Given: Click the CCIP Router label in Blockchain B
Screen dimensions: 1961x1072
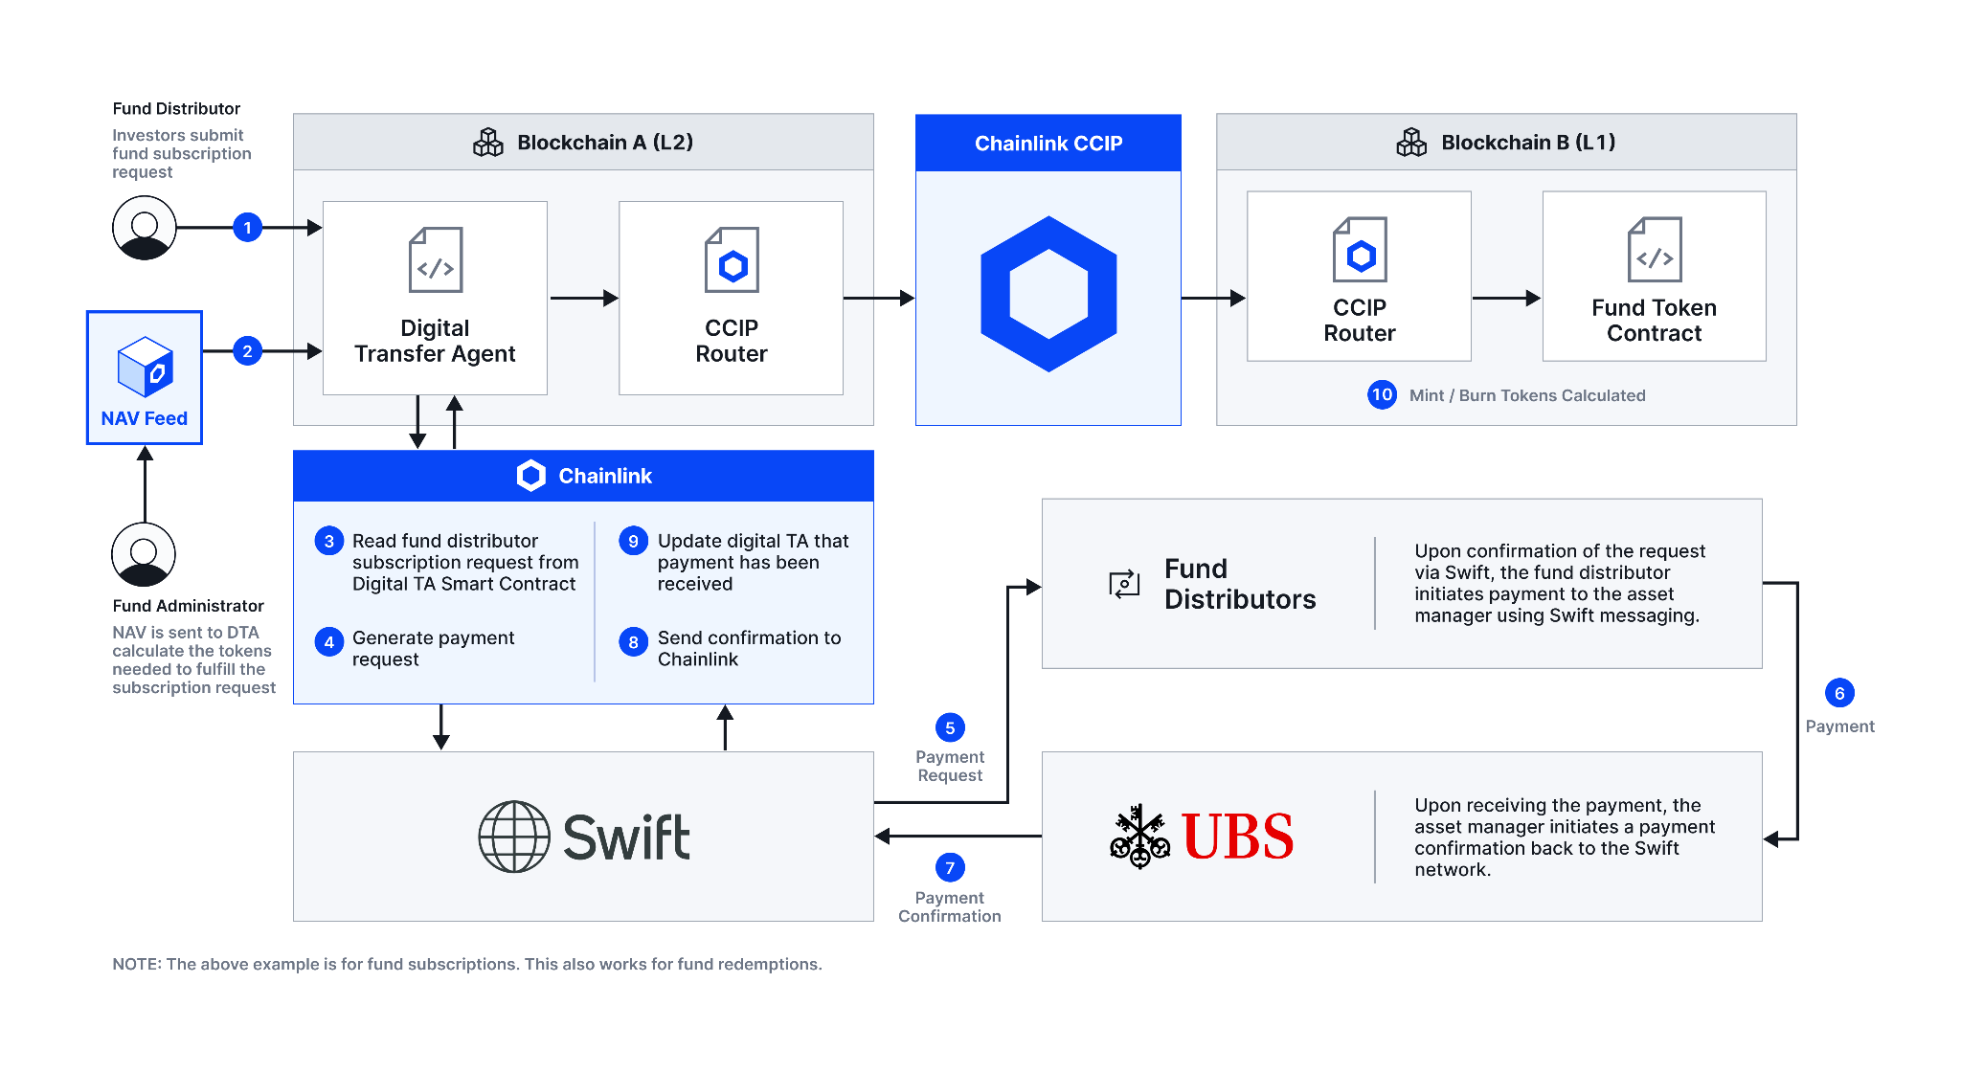Looking at the screenshot, I should pos(1360,321).
